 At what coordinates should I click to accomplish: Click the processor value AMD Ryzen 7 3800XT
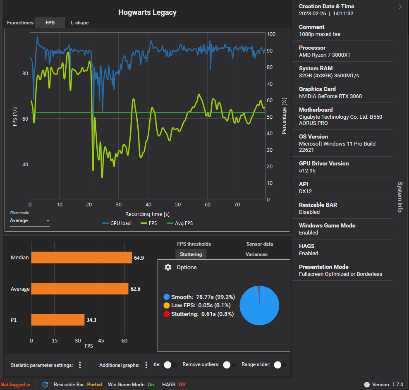point(325,55)
